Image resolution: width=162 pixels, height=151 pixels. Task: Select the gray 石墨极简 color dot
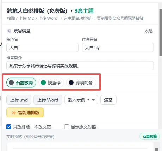[x=11, y=83]
